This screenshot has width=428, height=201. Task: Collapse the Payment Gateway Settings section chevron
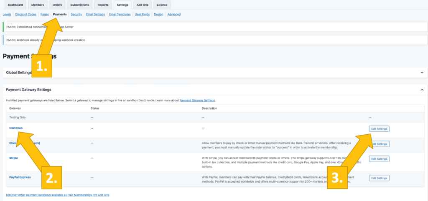(x=422, y=90)
